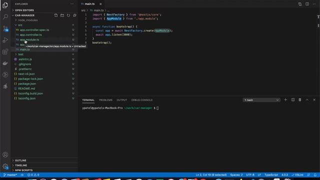Click Open Changes icon in editor toolbar

pyautogui.click(x=300, y=4)
